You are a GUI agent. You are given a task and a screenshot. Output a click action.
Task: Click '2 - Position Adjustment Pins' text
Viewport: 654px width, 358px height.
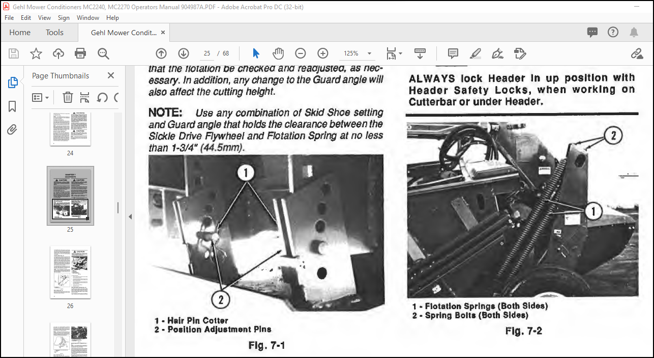click(213, 329)
